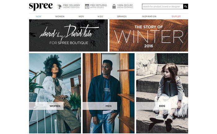Open the MEN navigation menu
This screenshot has width=217, height=134.
click(81, 16)
